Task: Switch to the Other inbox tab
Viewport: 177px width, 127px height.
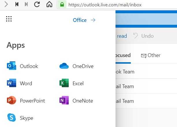Action: pos(151,55)
